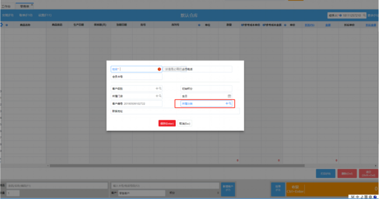Click the 联系地址 input field
379x199 pixels.
tap(175, 111)
